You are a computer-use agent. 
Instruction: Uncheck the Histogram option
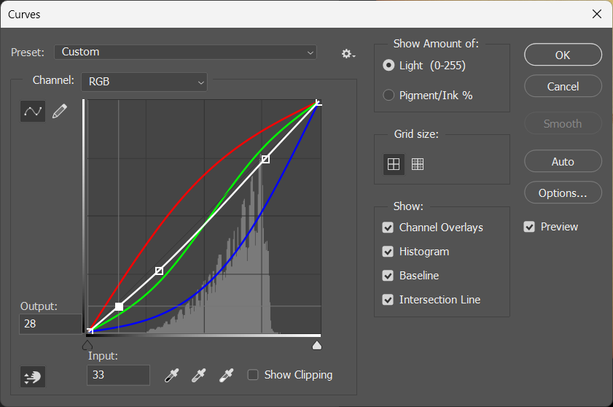click(x=388, y=252)
